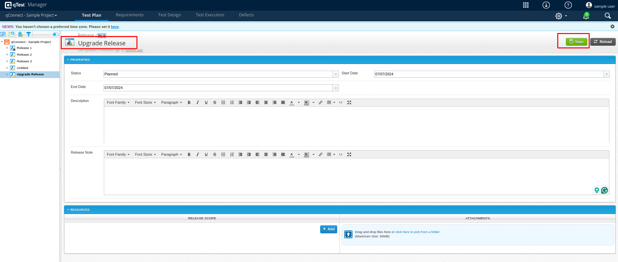Toggle the switch in tree toolbar
Image resolution: width=618 pixels, height=262 pixels.
55,34
